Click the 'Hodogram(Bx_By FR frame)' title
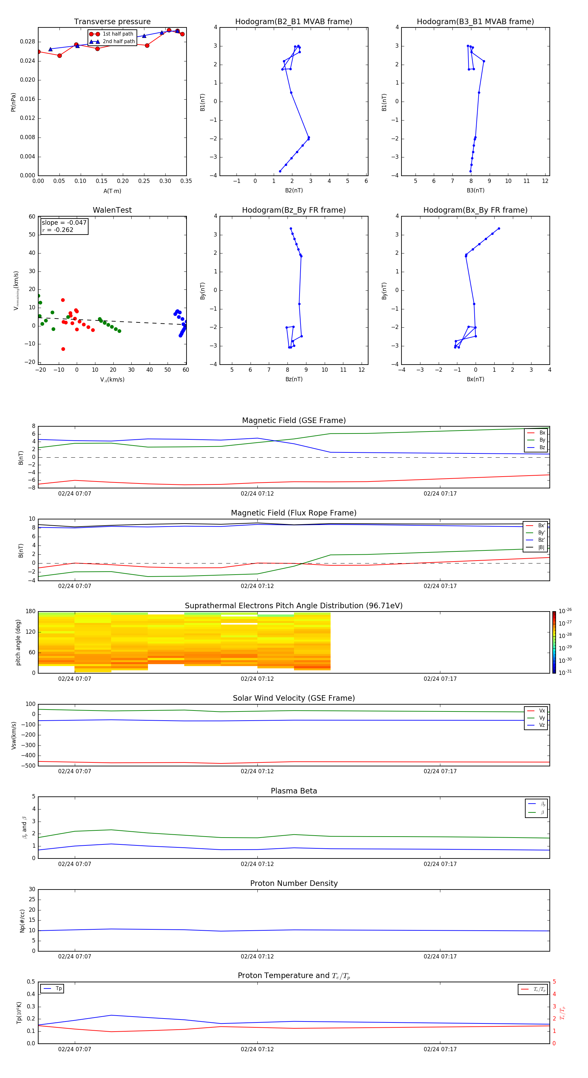 tap(475, 210)
